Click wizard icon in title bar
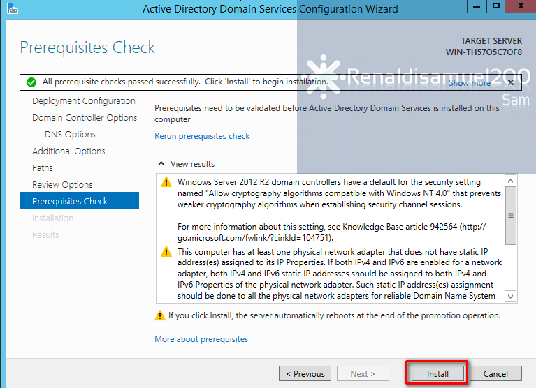Image resolution: width=536 pixels, height=388 pixels. [x=13, y=8]
